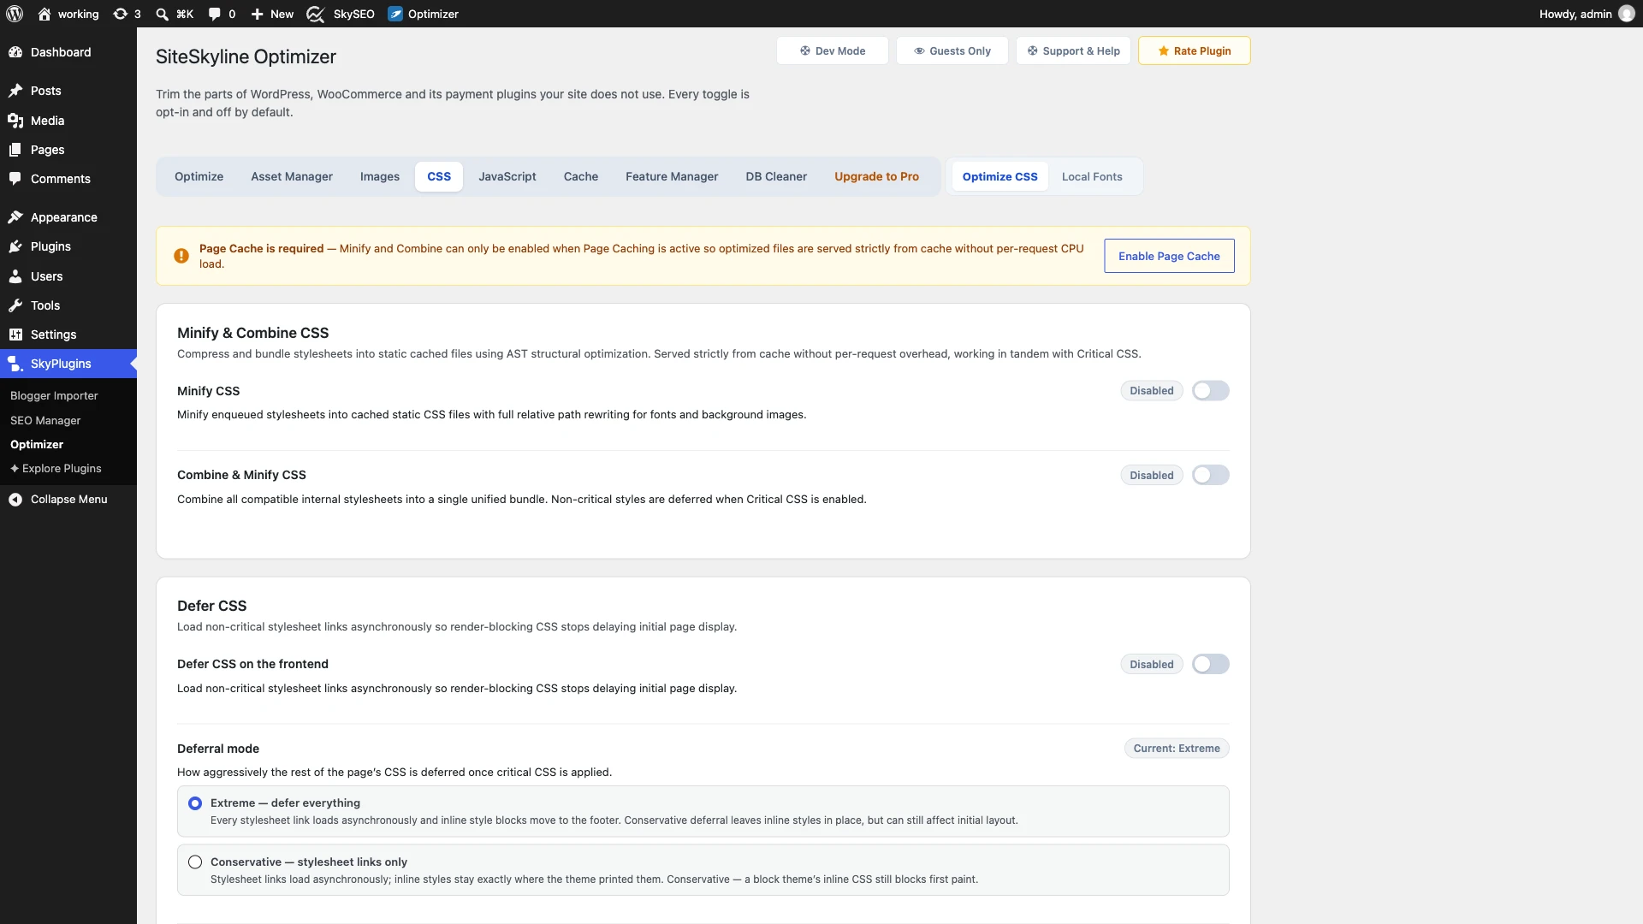Click the Enable Page Cache button
This screenshot has height=924, width=1643.
(1169, 256)
